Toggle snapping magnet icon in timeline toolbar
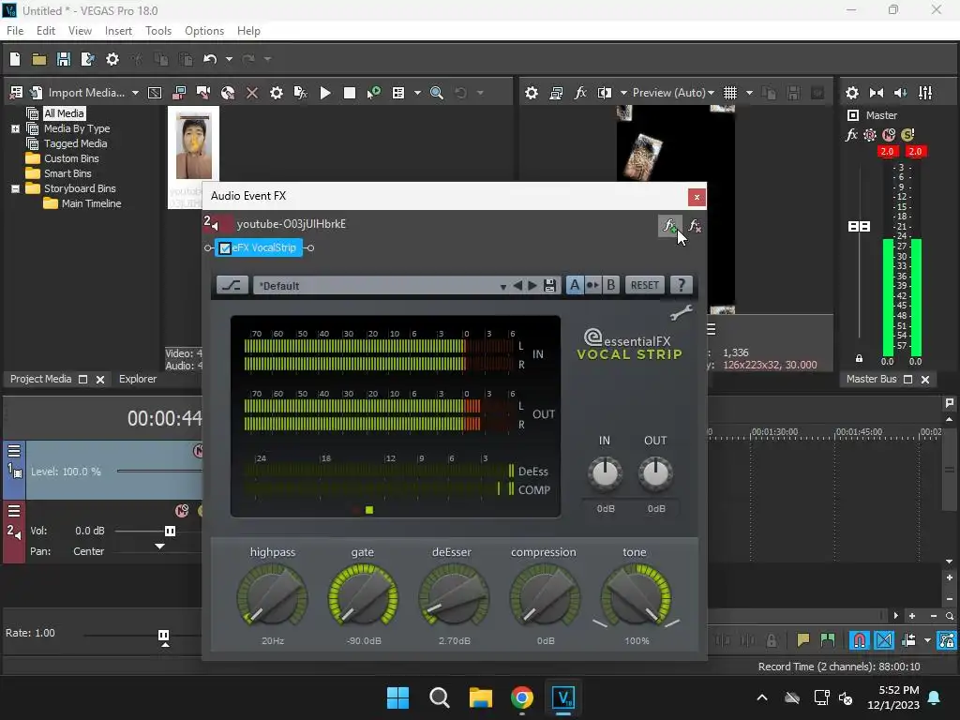Image resolution: width=960 pixels, height=720 pixels. [x=860, y=640]
